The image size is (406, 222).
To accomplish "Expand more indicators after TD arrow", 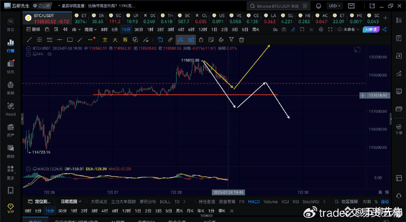I will [184, 201].
